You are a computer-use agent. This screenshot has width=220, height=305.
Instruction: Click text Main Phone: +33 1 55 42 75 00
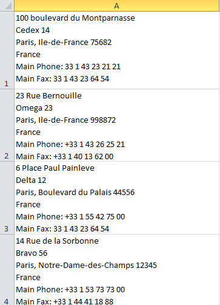click(x=70, y=217)
